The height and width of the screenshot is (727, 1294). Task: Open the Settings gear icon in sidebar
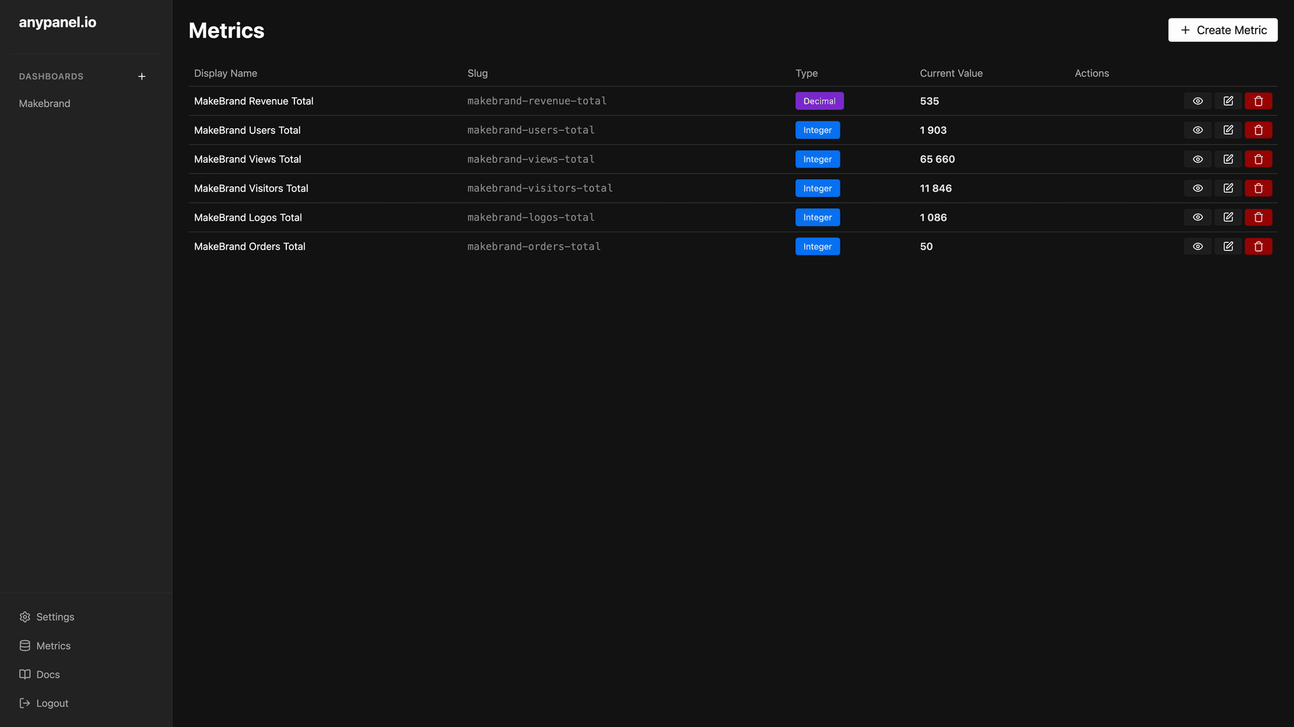25,617
